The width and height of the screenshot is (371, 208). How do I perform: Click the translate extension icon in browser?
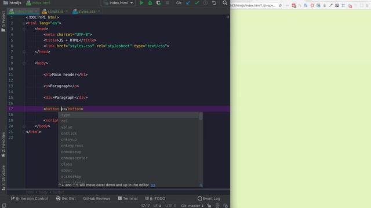pos(305,5)
